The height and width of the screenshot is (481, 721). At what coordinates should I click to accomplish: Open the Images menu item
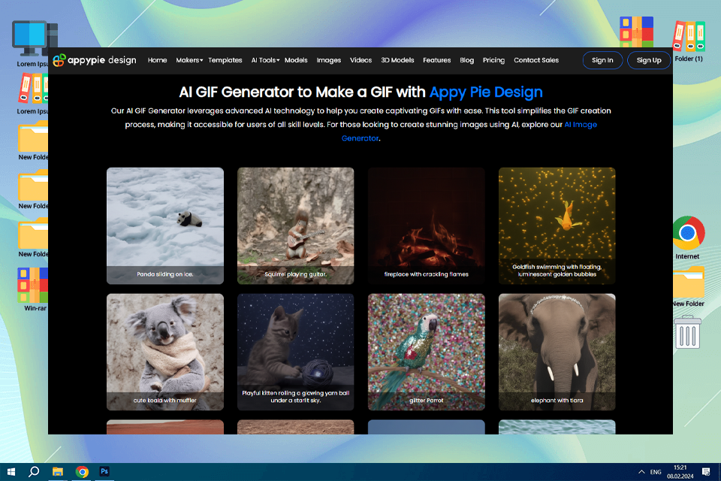tap(329, 60)
